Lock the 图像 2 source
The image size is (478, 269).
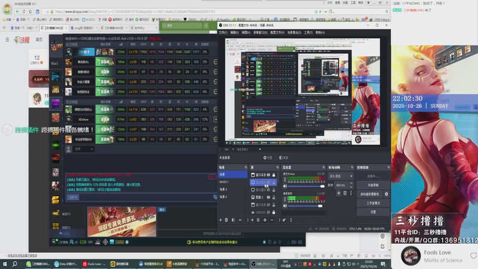click(274, 197)
